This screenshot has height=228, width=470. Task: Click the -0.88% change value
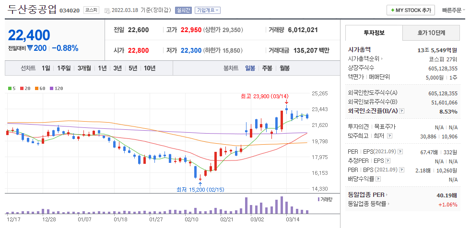(x=65, y=48)
